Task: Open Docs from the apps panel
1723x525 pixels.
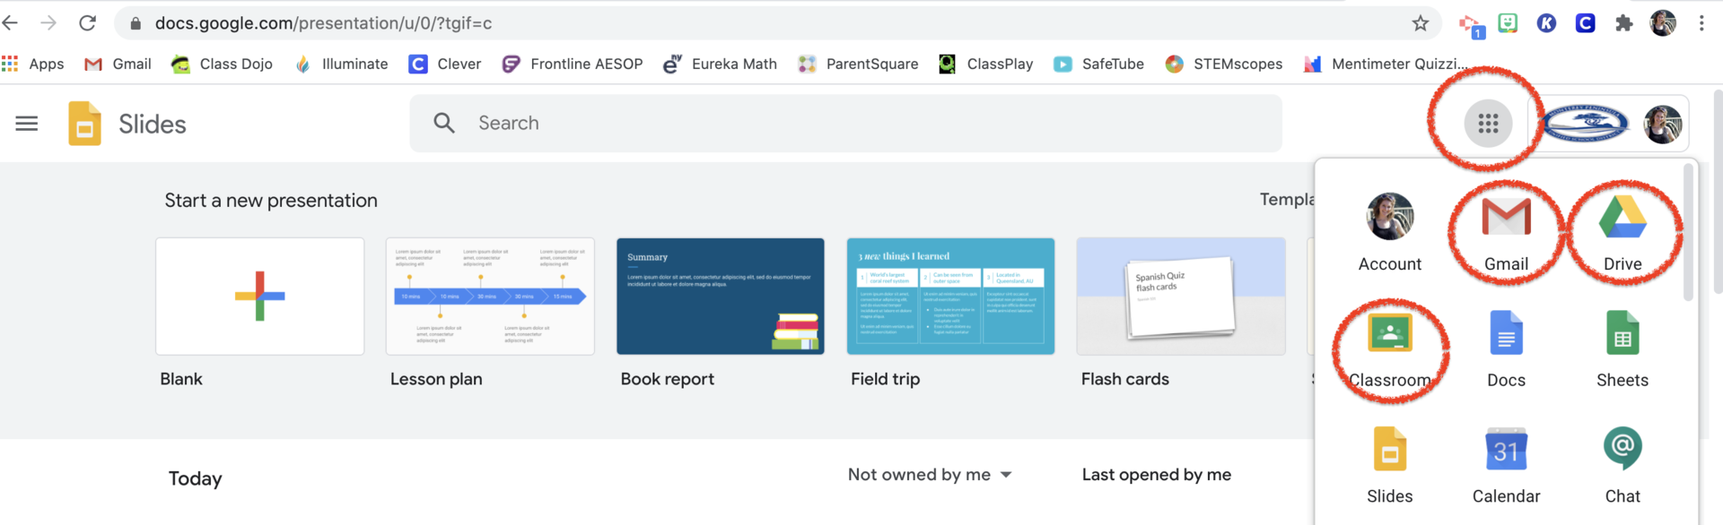Action: 1506,351
